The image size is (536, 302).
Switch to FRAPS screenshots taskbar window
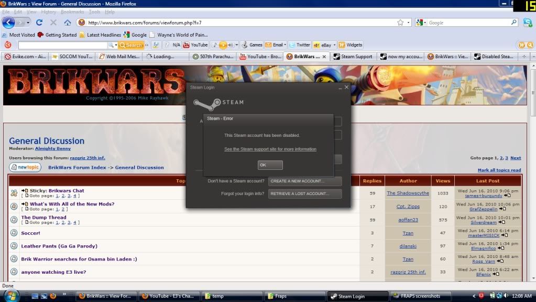tap(420, 296)
